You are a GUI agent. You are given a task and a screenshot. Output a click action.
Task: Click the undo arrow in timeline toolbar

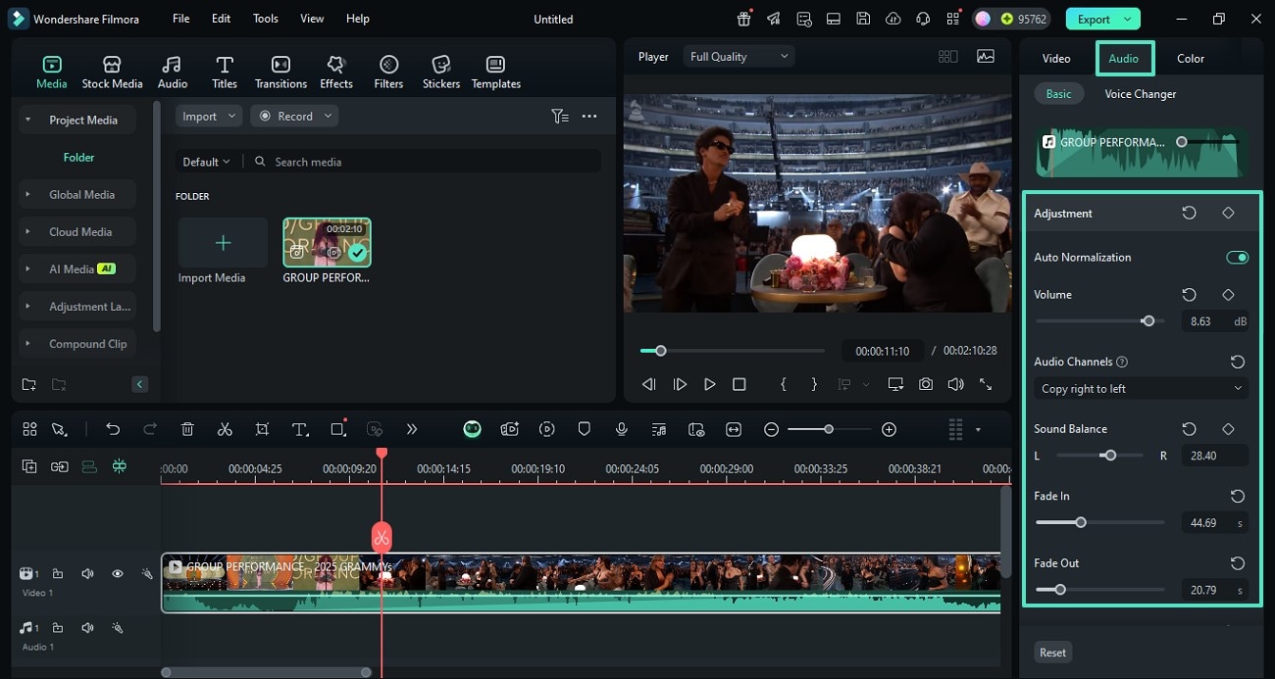tap(113, 429)
